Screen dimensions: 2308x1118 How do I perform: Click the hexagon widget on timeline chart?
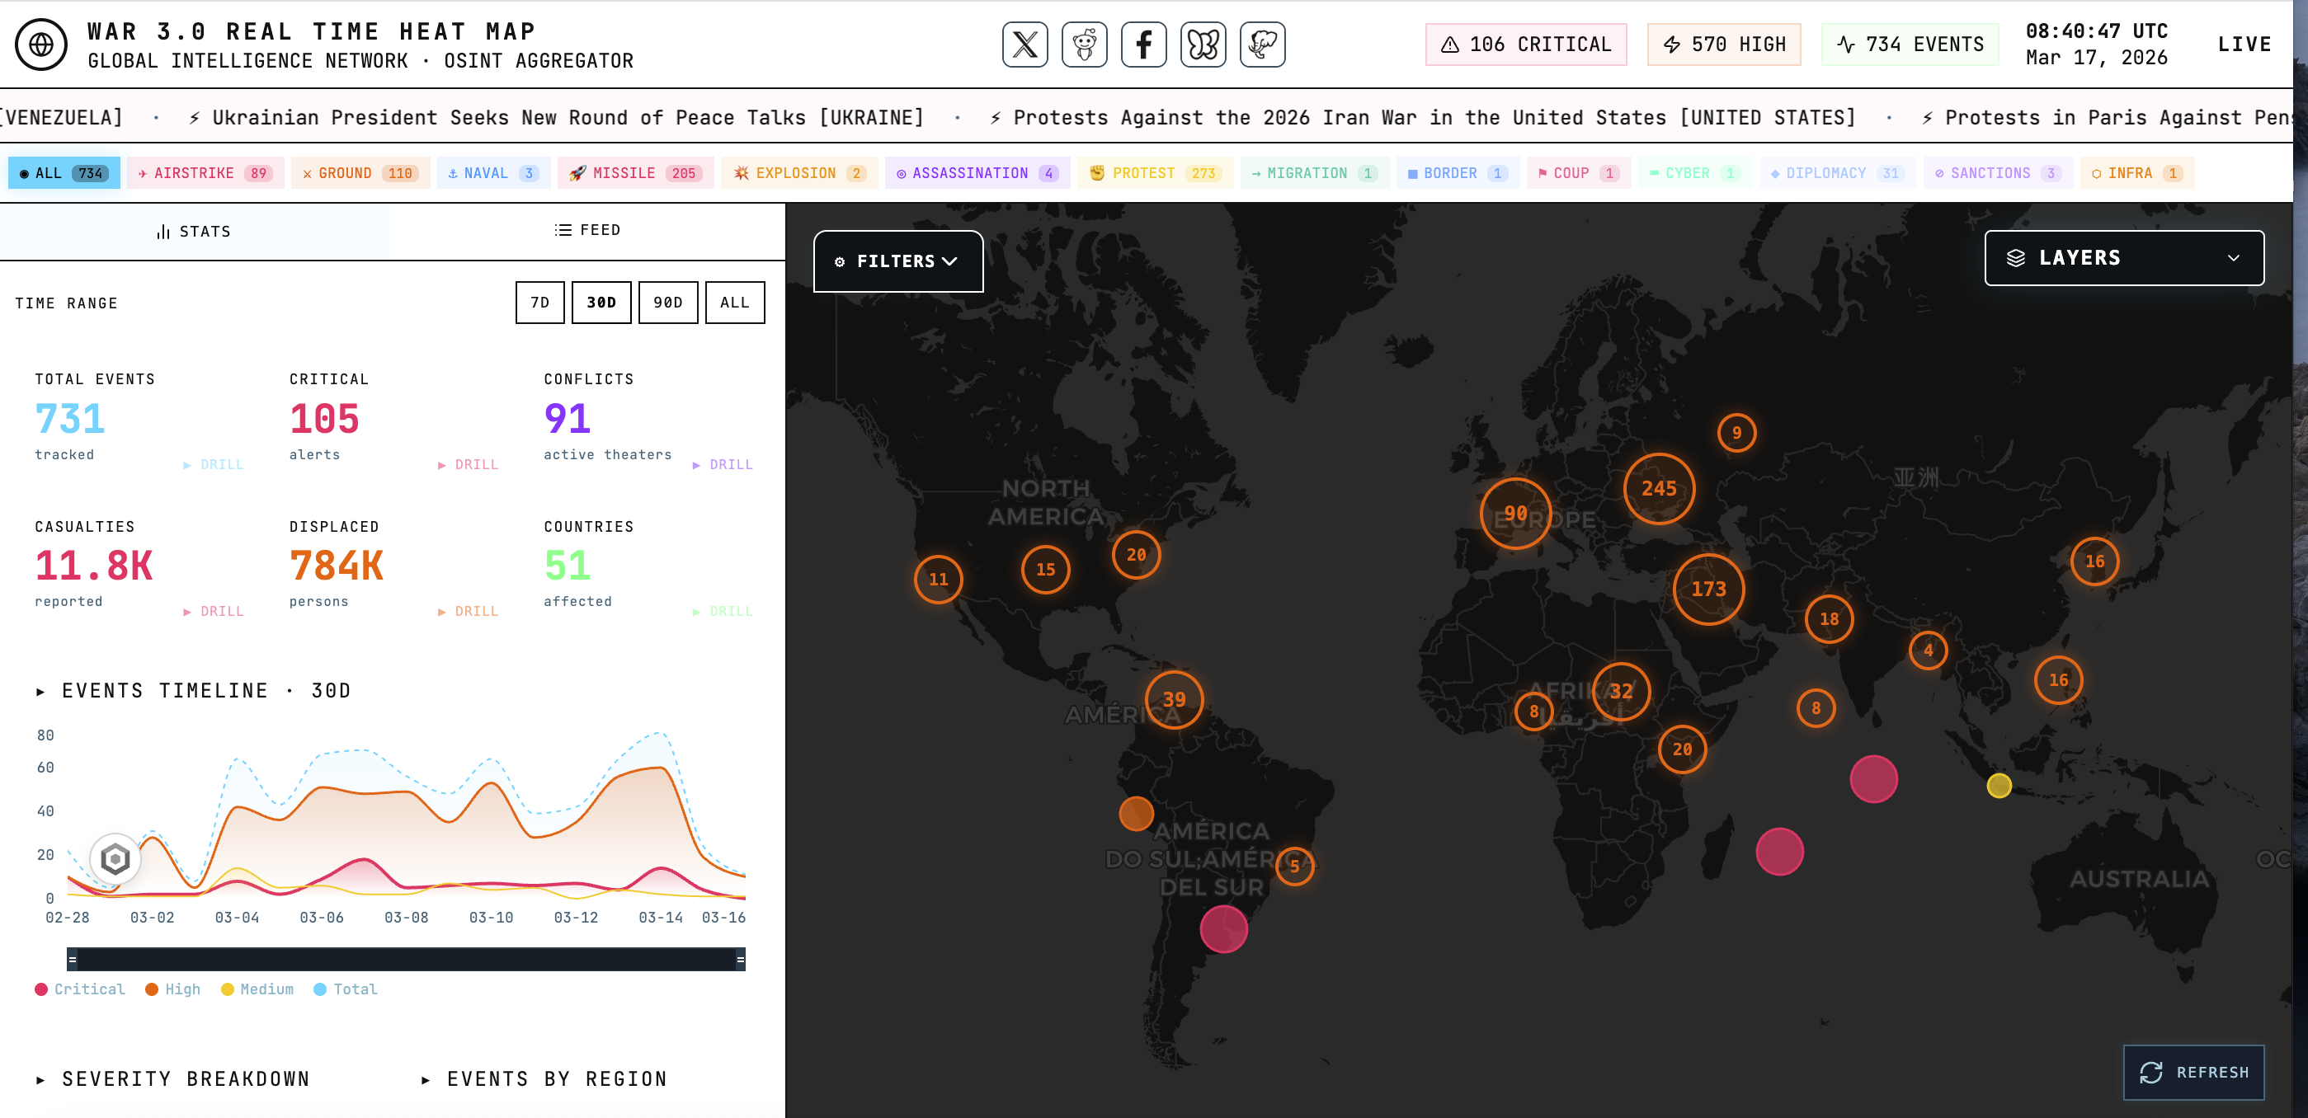(115, 859)
